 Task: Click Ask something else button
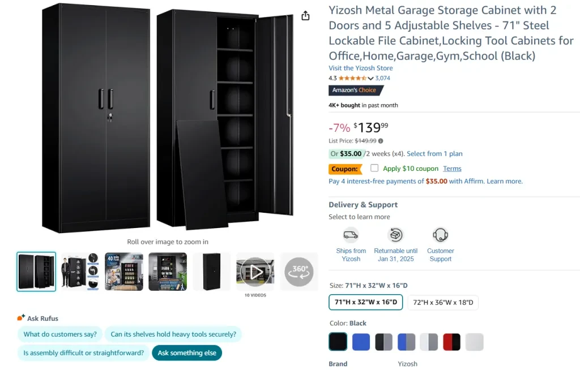tap(187, 353)
